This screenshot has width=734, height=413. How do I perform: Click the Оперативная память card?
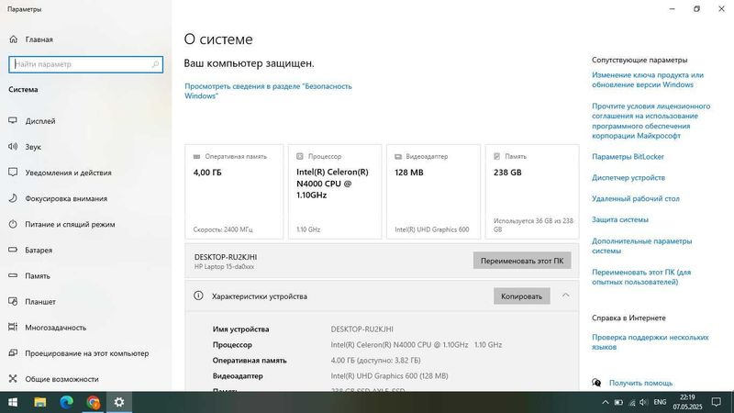[234, 192]
